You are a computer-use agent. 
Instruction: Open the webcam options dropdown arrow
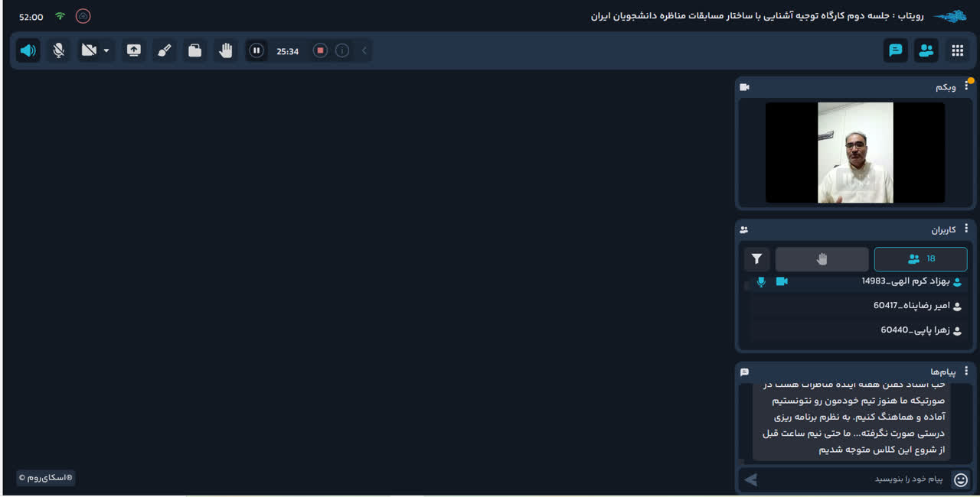106,50
